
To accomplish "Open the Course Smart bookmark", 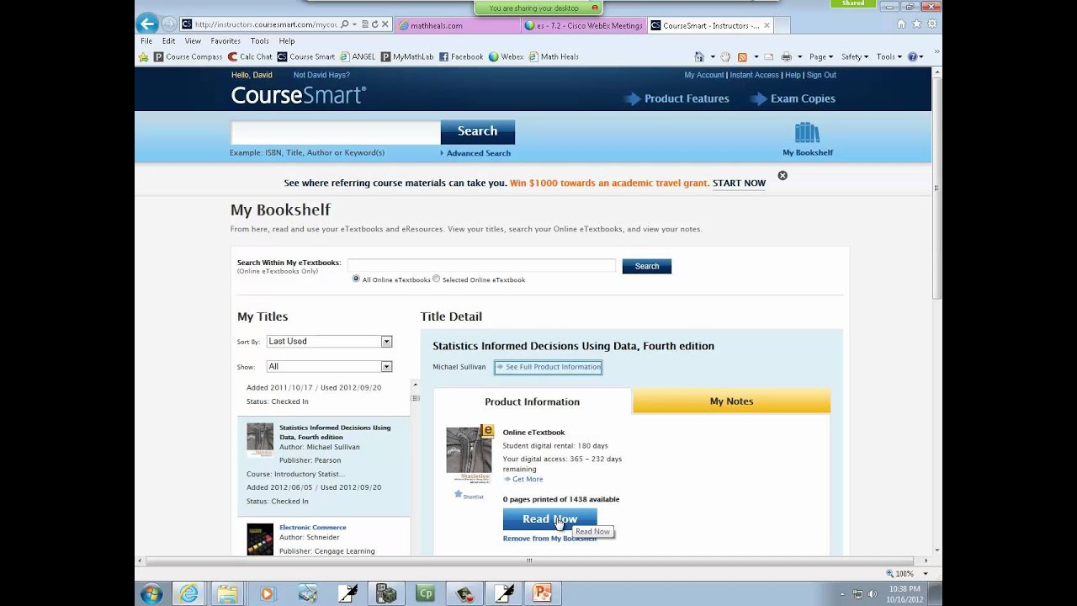I will pyautogui.click(x=306, y=57).
